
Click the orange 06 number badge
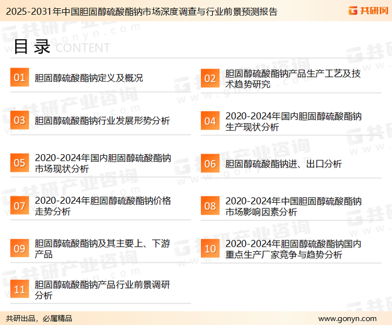coord(210,164)
